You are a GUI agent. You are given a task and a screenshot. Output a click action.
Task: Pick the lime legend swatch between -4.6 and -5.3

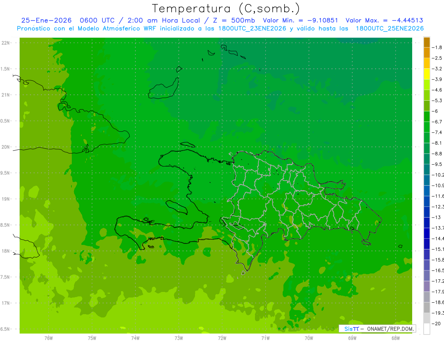click(427, 95)
